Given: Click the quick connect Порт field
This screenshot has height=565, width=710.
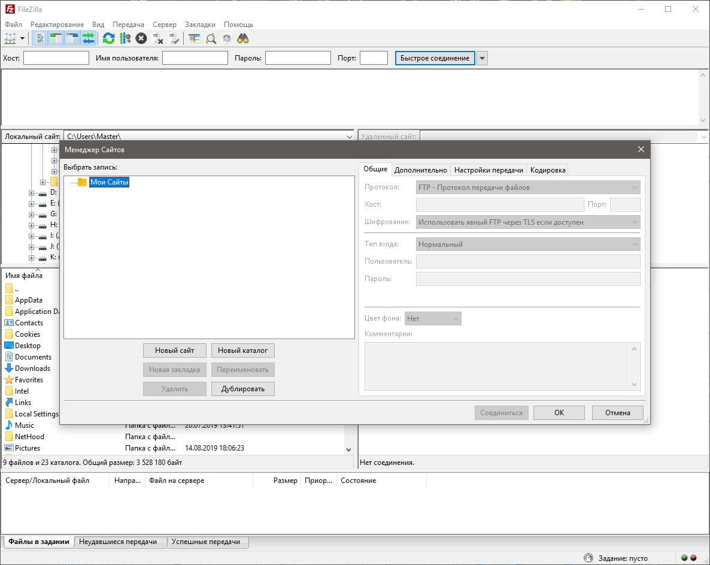Looking at the screenshot, I should point(374,58).
